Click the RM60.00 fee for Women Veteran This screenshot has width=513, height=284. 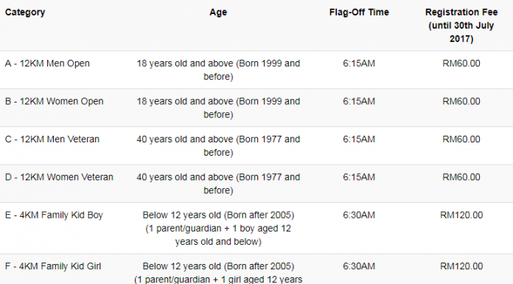pos(461,178)
